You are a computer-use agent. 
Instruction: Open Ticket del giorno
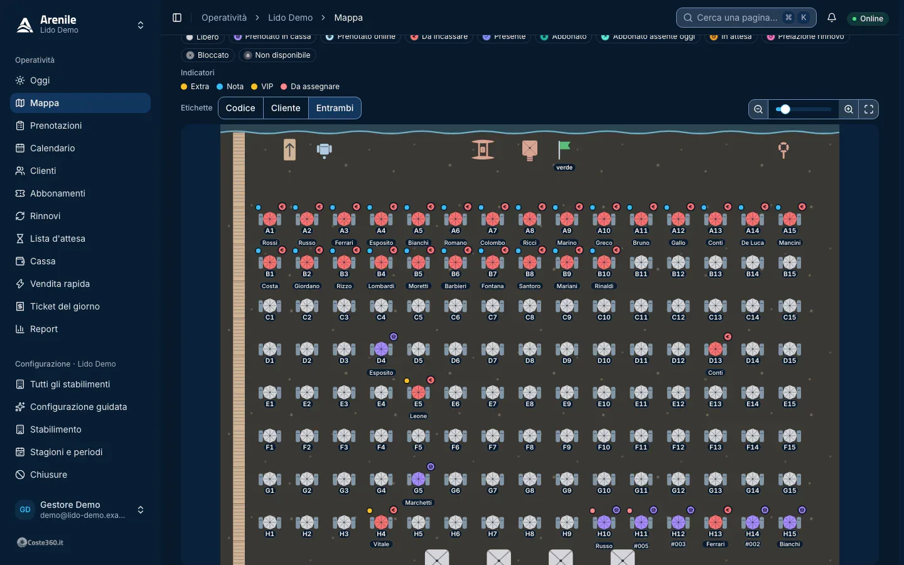pyautogui.click(x=80, y=306)
